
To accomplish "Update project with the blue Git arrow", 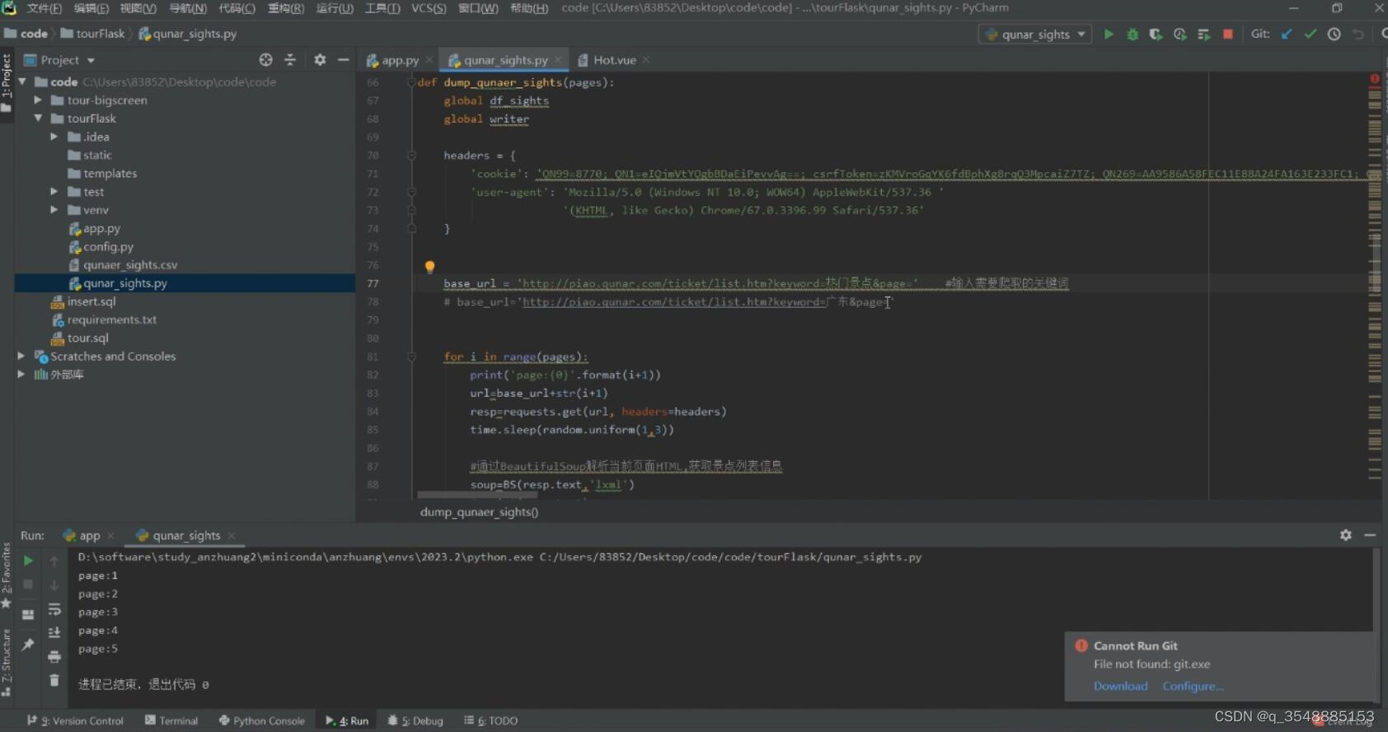I will (x=1287, y=34).
